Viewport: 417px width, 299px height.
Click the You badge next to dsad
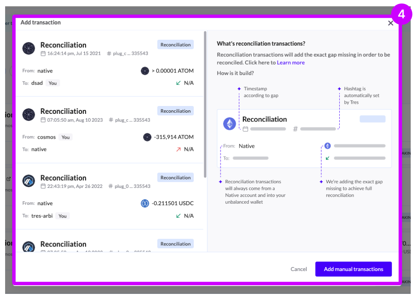(52, 83)
